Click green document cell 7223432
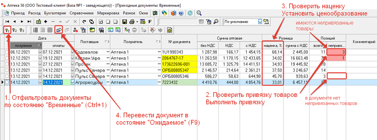 [179, 82]
